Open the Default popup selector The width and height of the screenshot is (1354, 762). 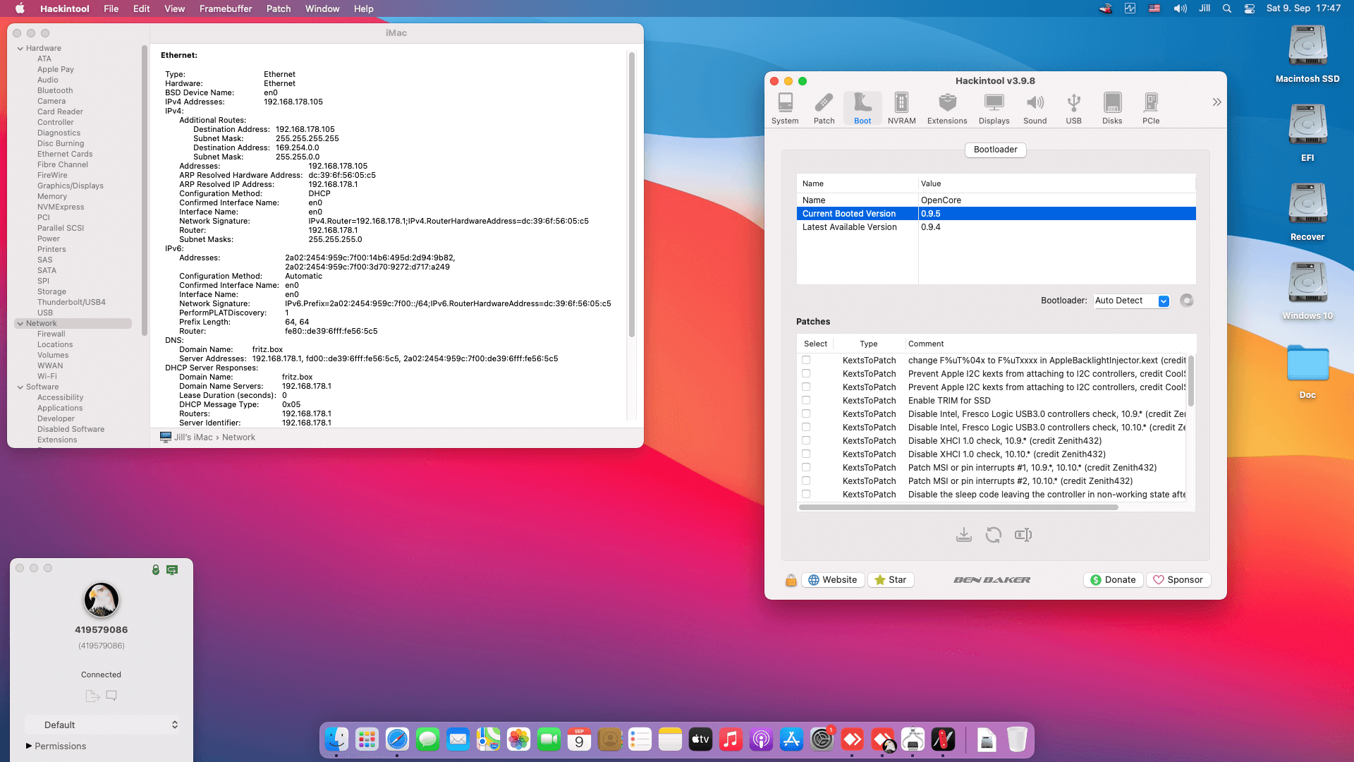(102, 725)
